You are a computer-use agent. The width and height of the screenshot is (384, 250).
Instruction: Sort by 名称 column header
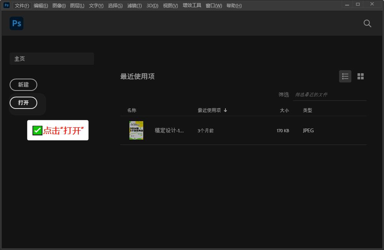pos(132,110)
